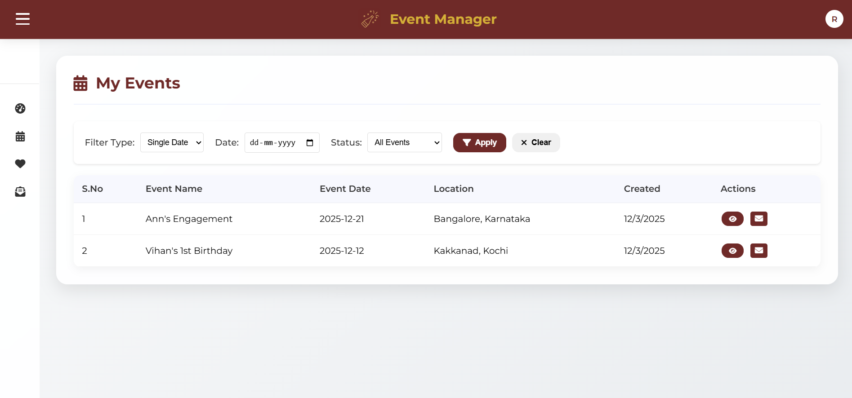852x398 pixels.
Task: Click the Date input field
Action: coord(282,142)
